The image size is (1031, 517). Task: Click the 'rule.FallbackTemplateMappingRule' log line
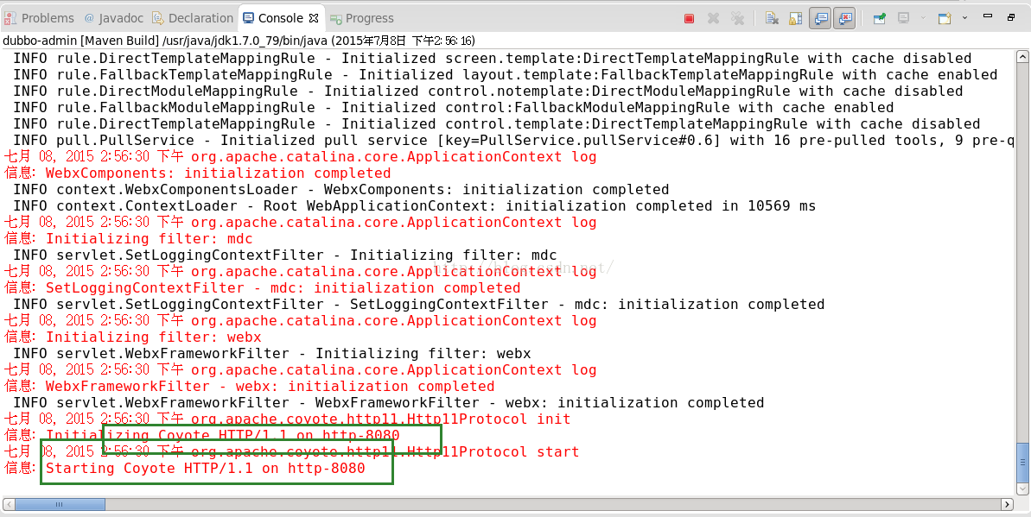(505, 75)
